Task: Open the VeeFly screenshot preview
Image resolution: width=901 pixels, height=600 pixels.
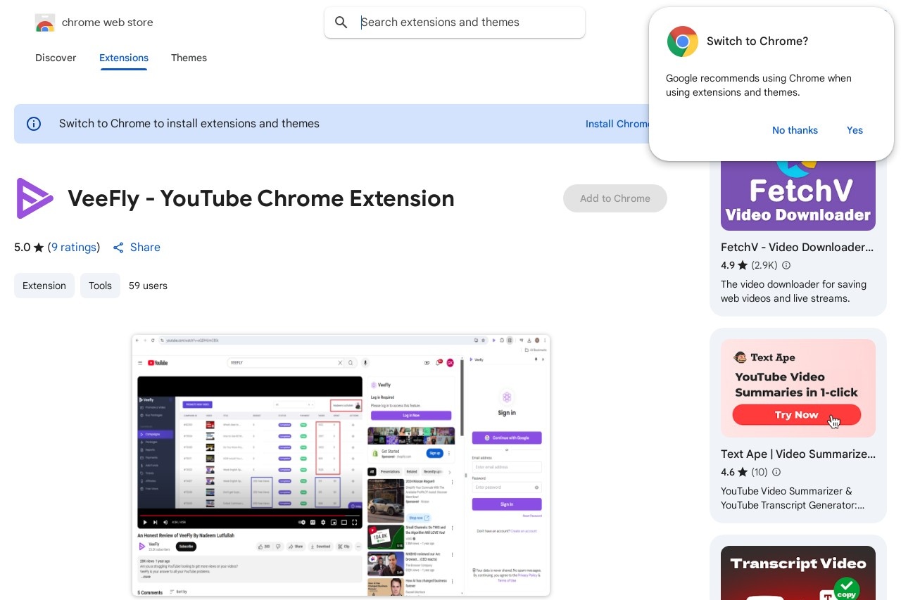Action: [341, 465]
